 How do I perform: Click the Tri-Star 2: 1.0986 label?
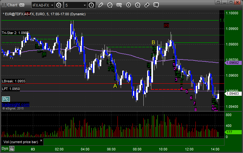tap(15, 33)
